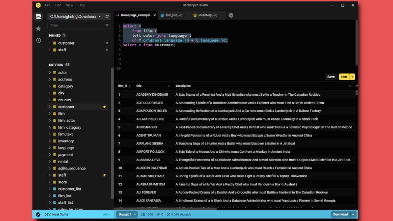Sort by description column arrow
This screenshot has height=221, width=393.
(x=350, y=86)
